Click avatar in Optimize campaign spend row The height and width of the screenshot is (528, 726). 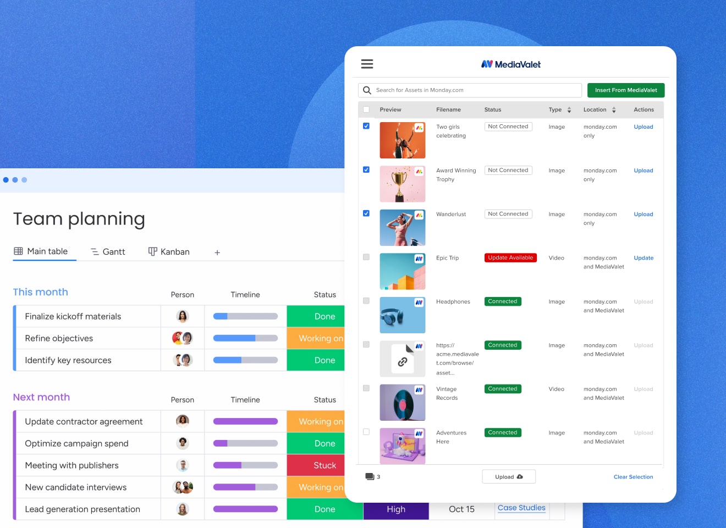coord(183,443)
